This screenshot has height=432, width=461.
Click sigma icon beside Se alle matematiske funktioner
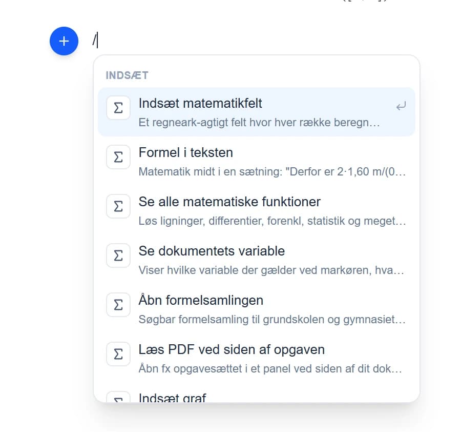tap(118, 206)
